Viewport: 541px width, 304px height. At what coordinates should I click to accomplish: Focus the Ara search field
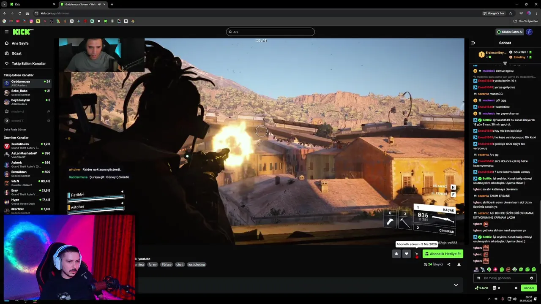tap(270, 32)
